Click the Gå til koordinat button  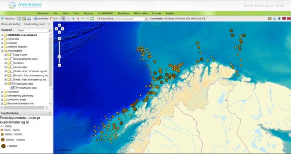click(x=105, y=19)
